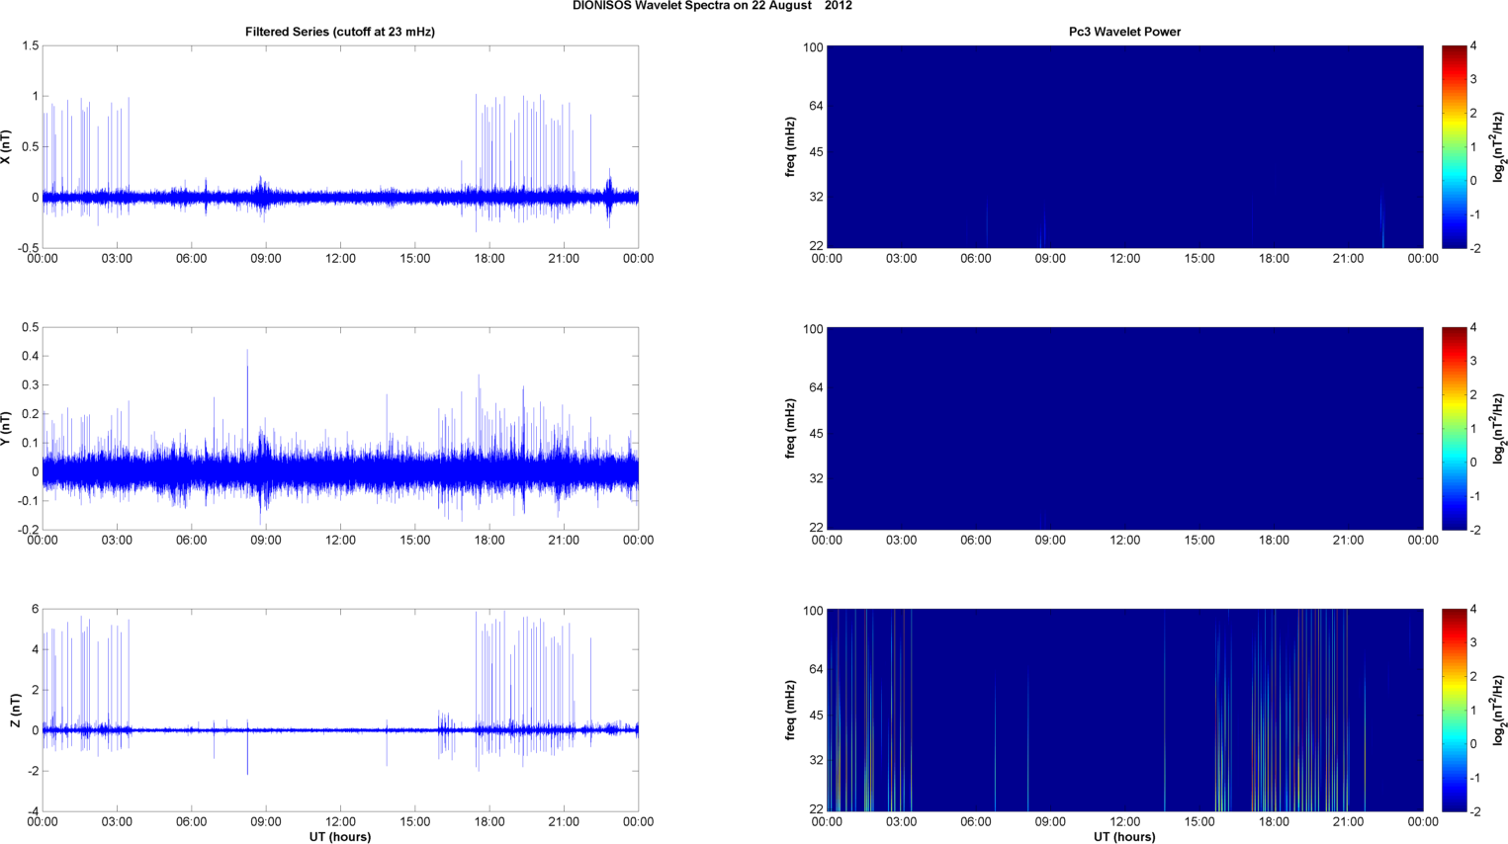
Task: Click the bottom wavelet power spectrogram for Z
Action: tap(1124, 710)
